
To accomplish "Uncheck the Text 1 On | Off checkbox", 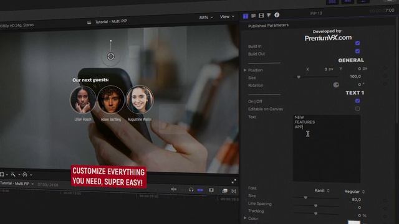I will click(357, 101).
